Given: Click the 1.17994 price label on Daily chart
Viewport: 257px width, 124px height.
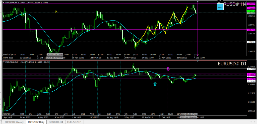Looking at the screenshot, I should click(251, 69).
